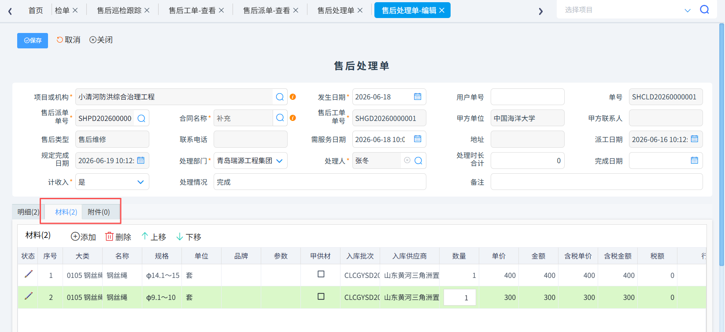Click the 备注 input field

click(596, 182)
